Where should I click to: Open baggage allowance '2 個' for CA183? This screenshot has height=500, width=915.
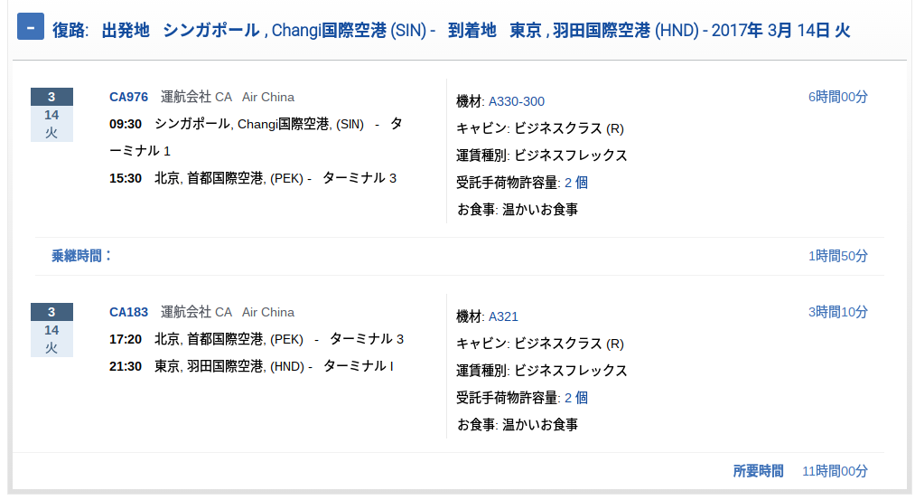click(576, 398)
